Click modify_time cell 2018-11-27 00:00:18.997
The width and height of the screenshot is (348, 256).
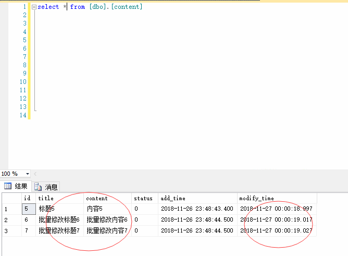click(x=277, y=209)
